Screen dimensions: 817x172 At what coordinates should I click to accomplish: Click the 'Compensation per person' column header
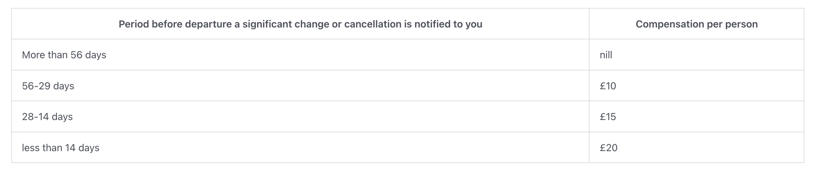696,24
